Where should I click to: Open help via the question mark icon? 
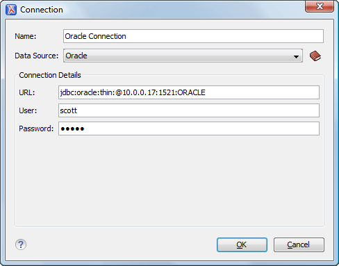[21, 244]
